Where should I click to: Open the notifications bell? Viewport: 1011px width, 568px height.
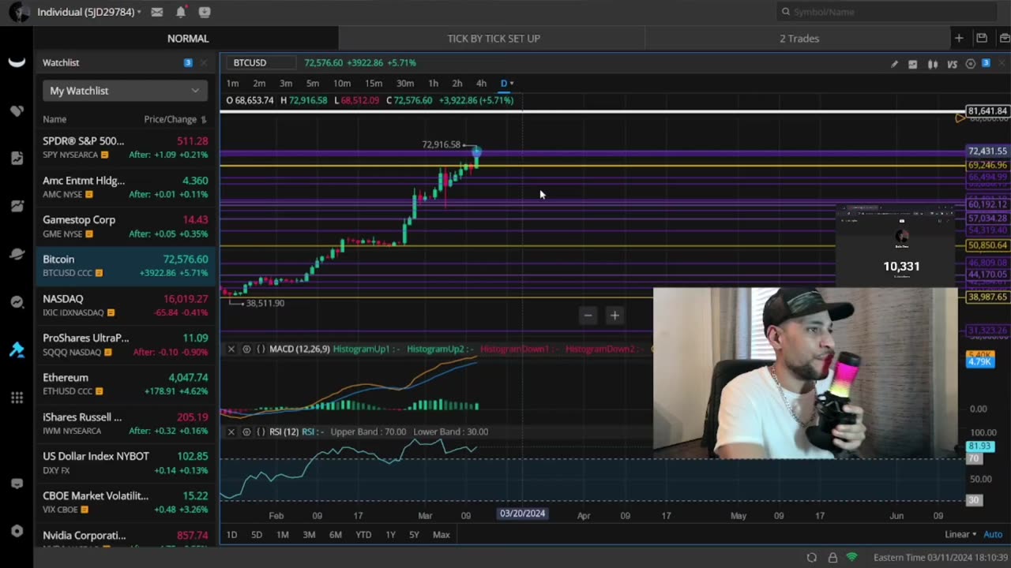pos(181,12)
